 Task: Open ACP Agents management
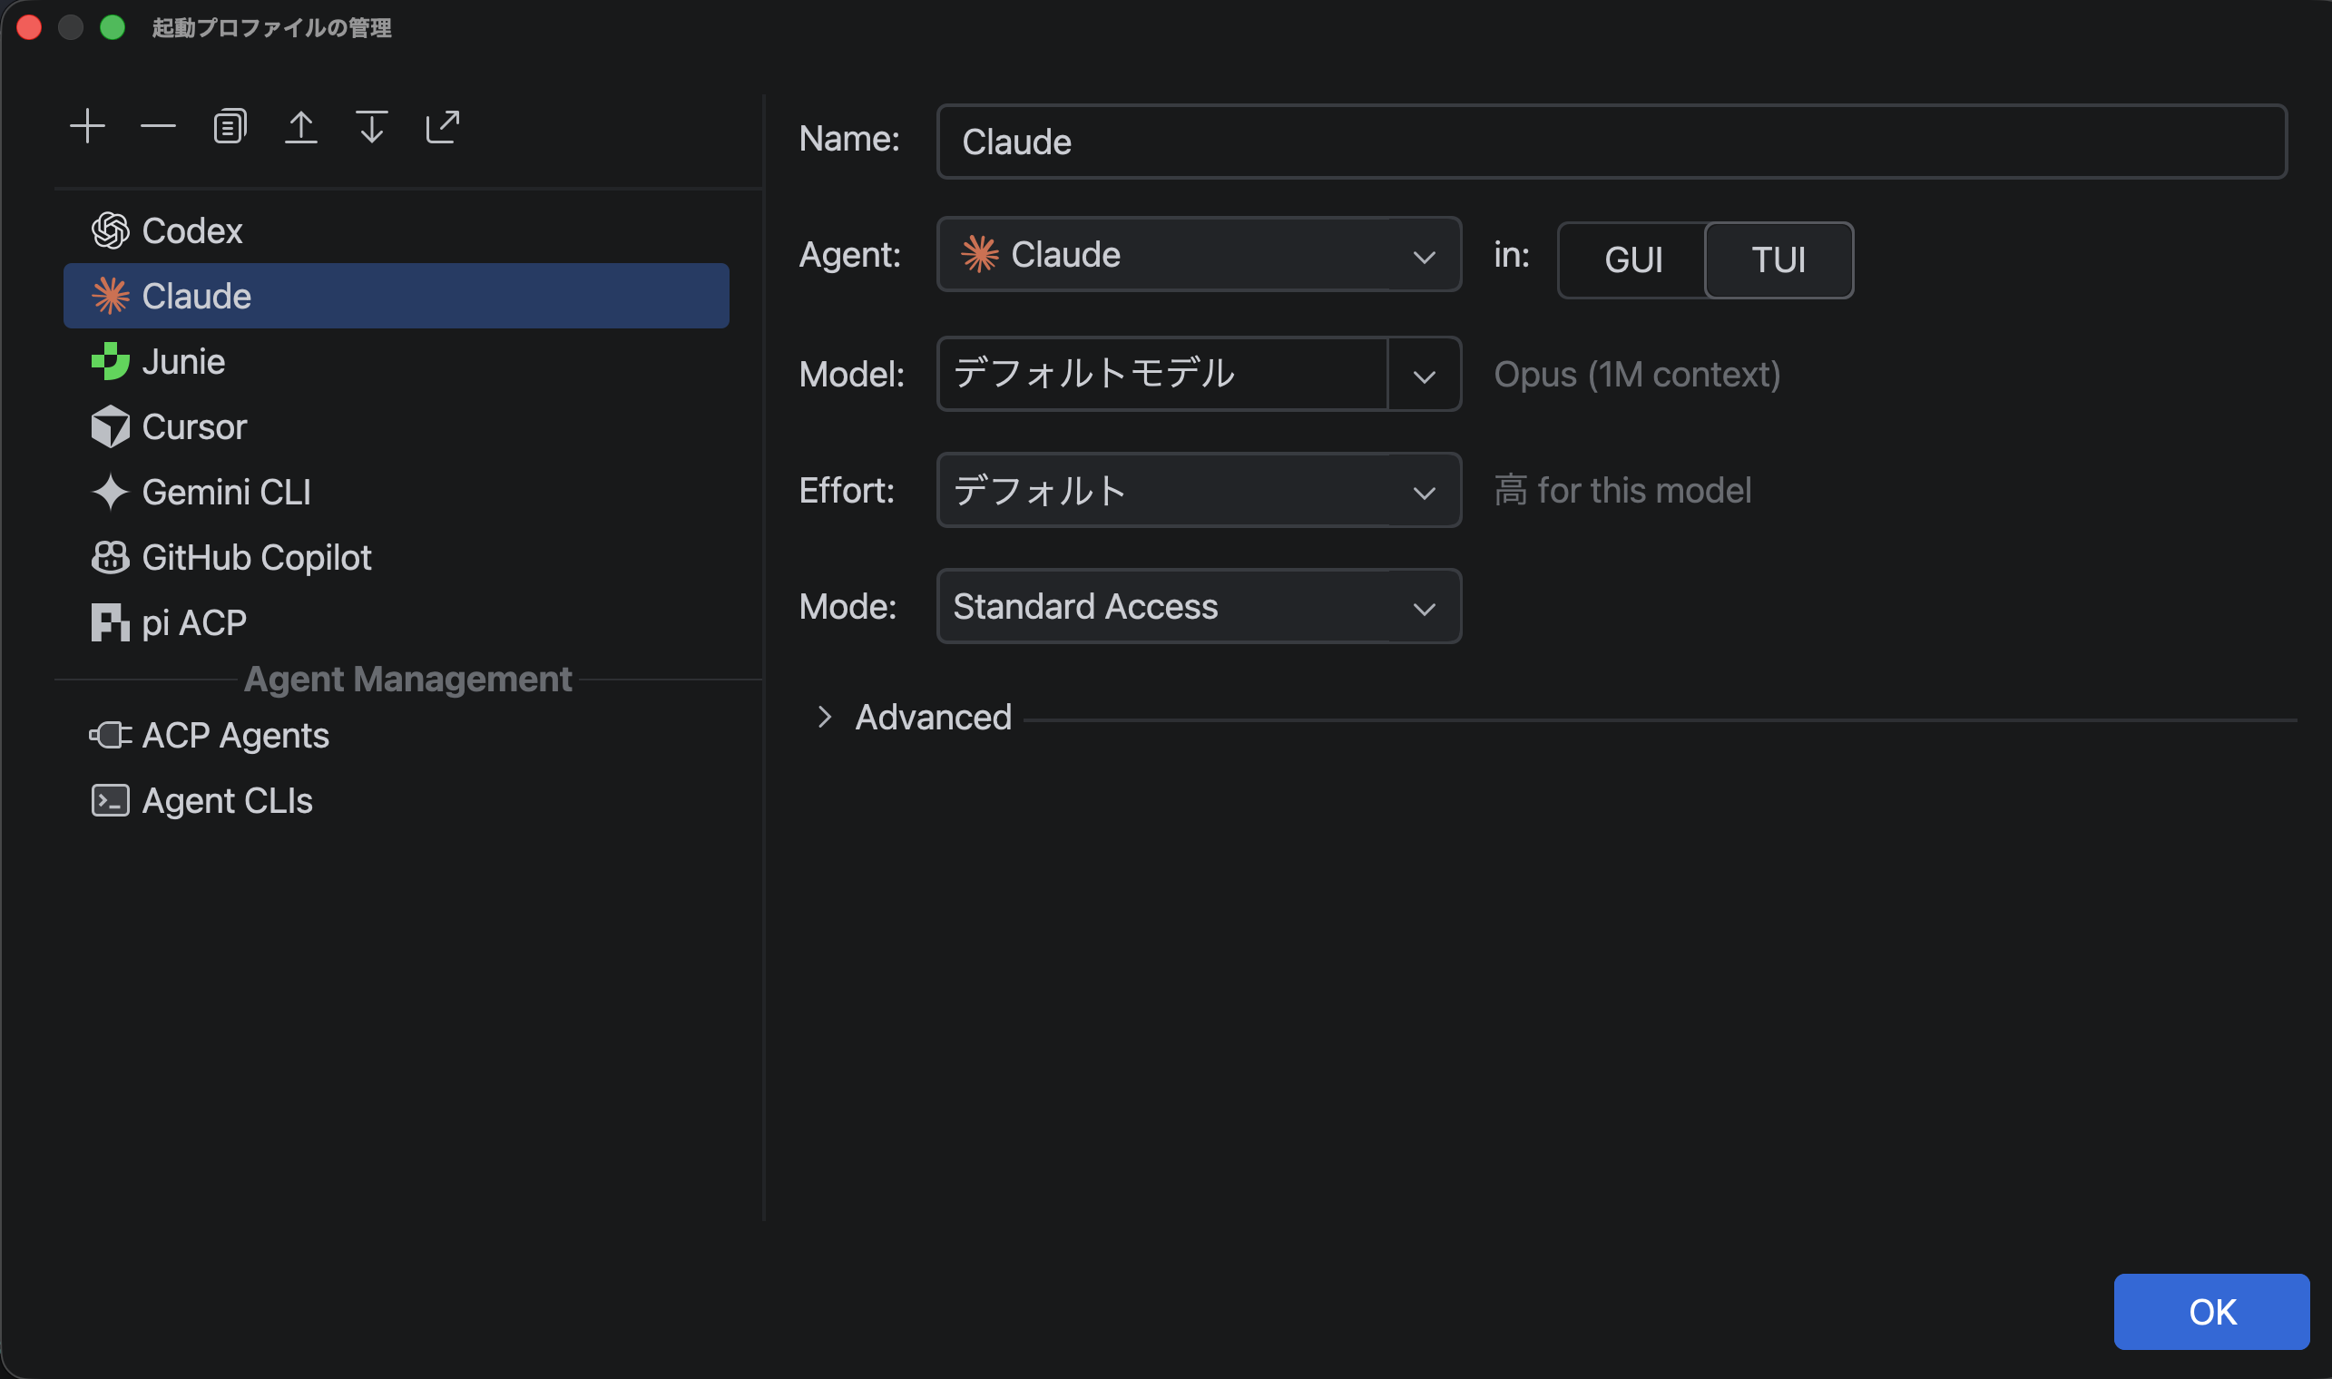coord(396,736)
